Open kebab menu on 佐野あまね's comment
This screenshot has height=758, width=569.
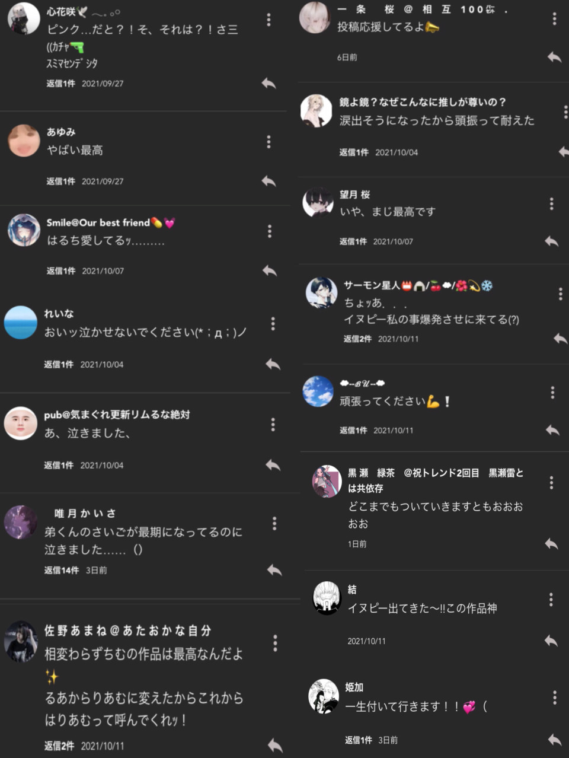pos(275,643)
